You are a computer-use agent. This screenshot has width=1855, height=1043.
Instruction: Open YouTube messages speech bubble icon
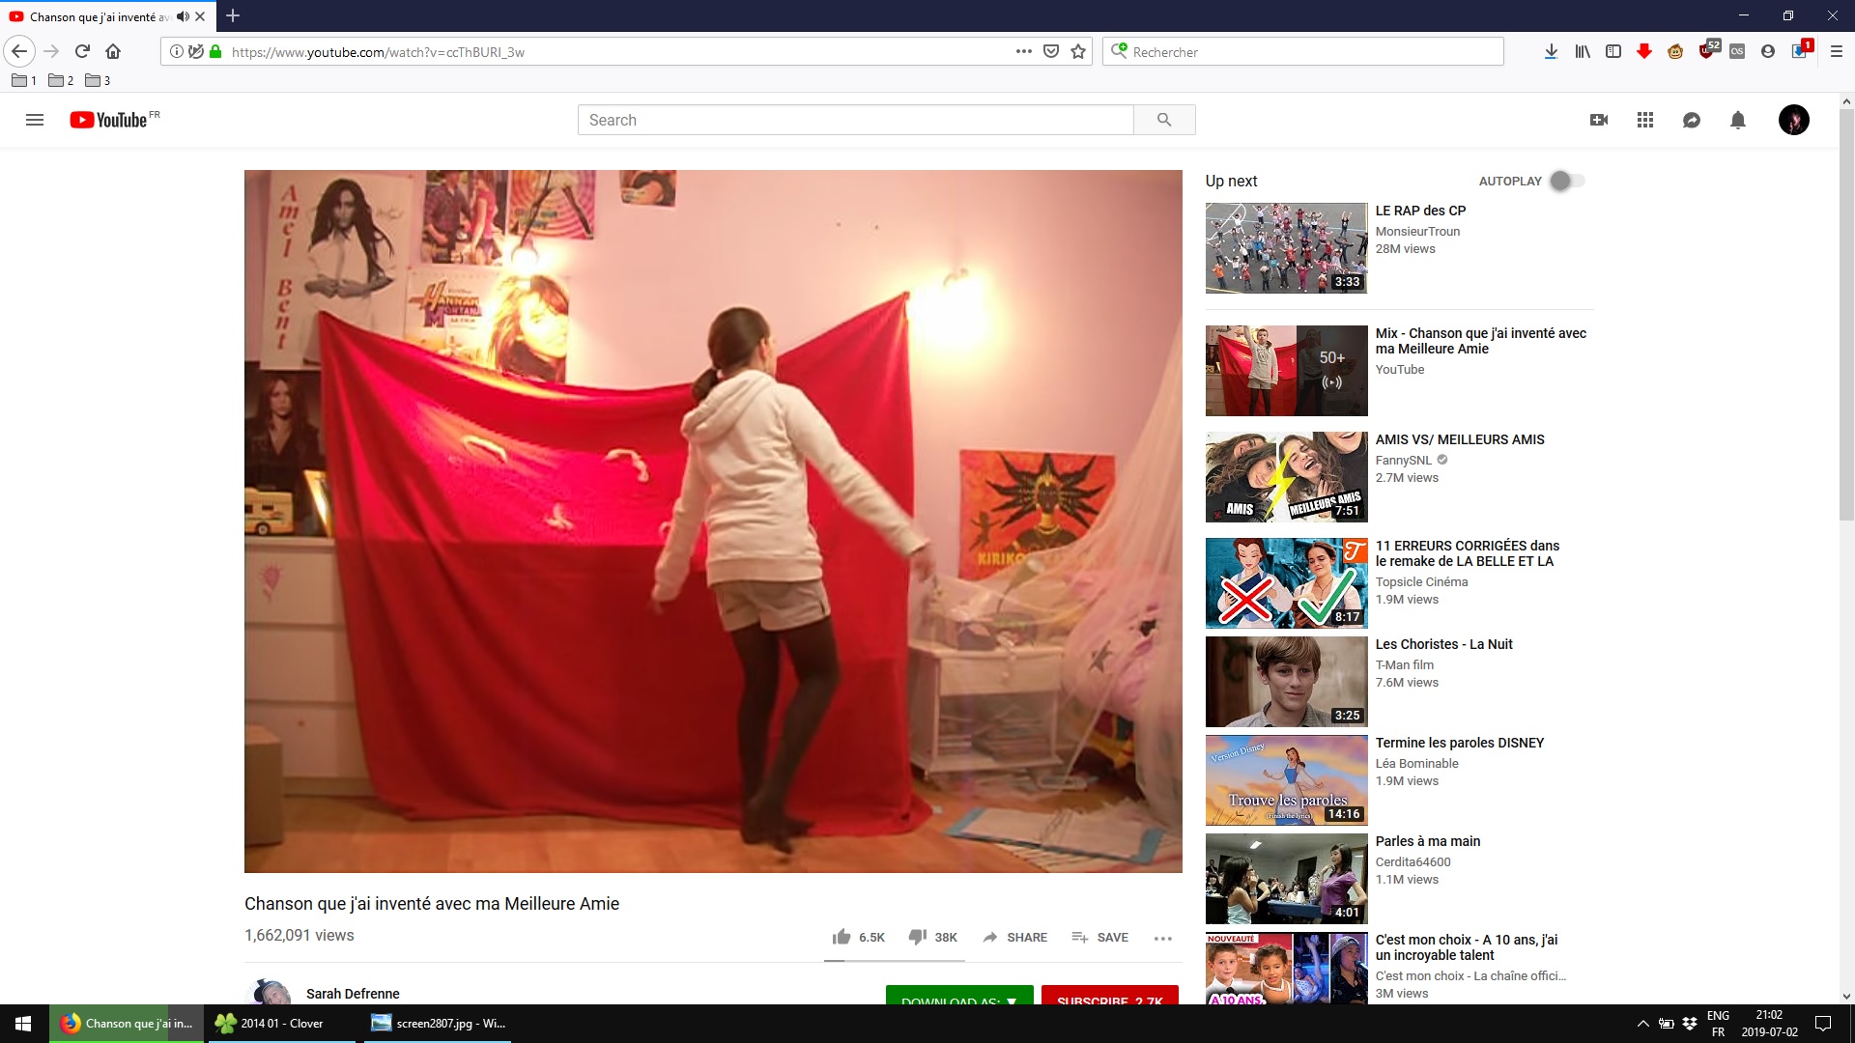tap(1692, 120)
